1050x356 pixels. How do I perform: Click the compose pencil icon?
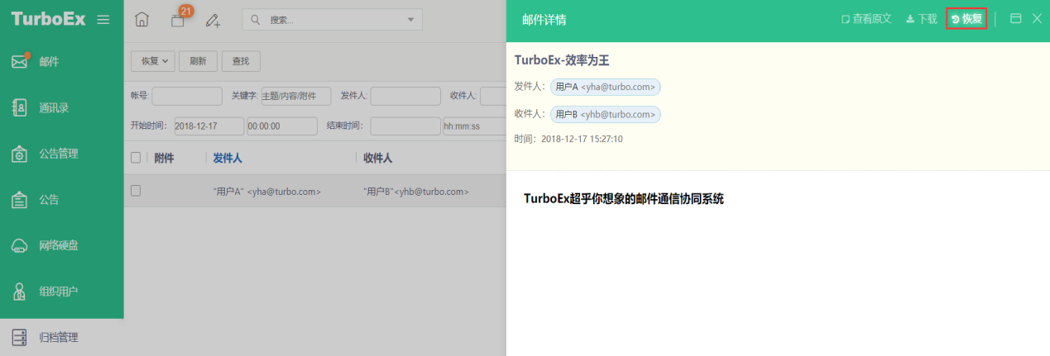(x=213, y=20)
